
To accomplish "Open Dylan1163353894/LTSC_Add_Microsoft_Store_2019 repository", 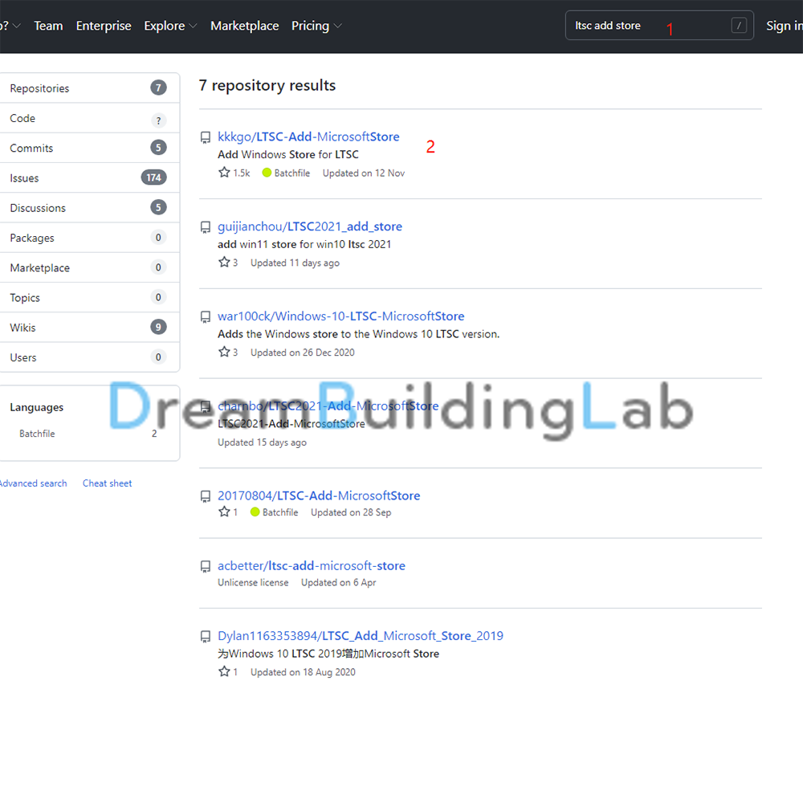I will tap(361, 636).
